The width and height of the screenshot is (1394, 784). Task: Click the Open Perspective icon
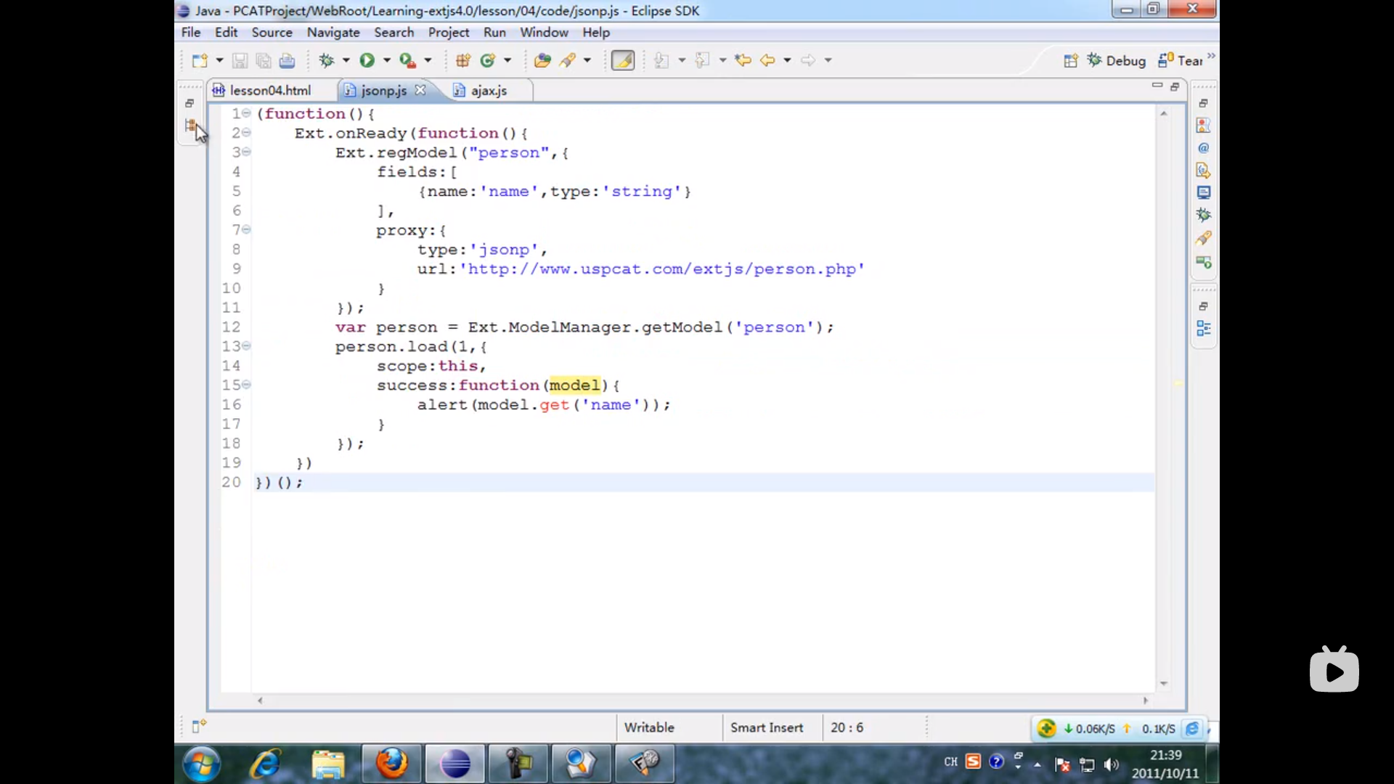pyautogui.click(x=1070, y=61)
